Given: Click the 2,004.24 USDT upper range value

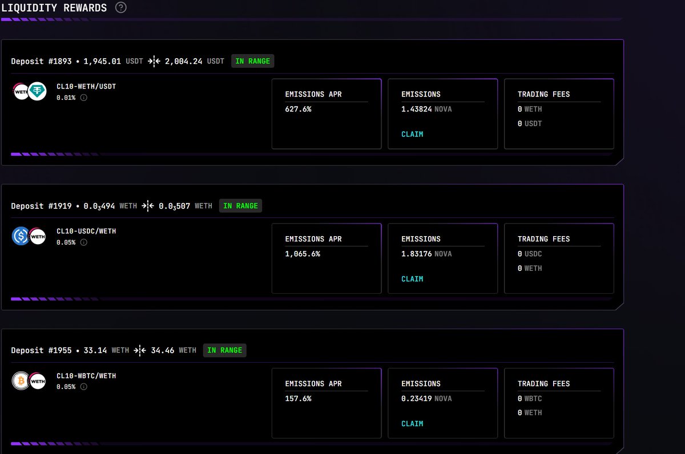Looking at the screenshot, I should (x=195, y=61).
